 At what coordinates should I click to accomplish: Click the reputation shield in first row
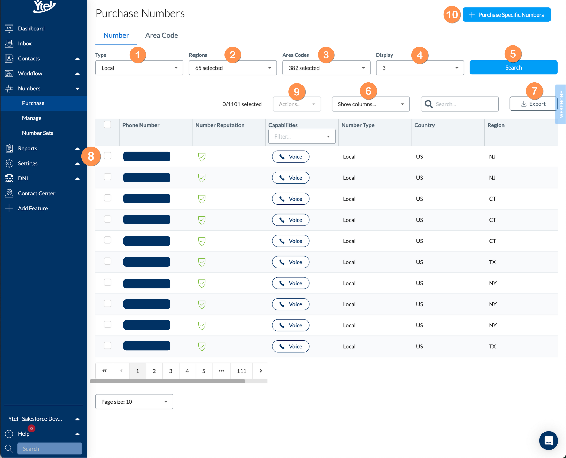coord(202,157)
